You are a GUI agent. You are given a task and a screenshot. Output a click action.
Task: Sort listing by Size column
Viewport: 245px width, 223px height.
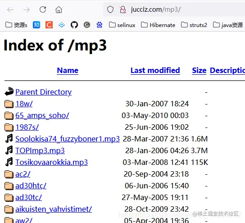click(x=199, y=70)
